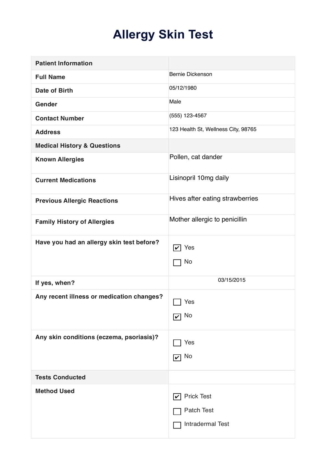Select the Gender field showing Male
This screenshot has width=326, height=452.
[x=231, y=104]
